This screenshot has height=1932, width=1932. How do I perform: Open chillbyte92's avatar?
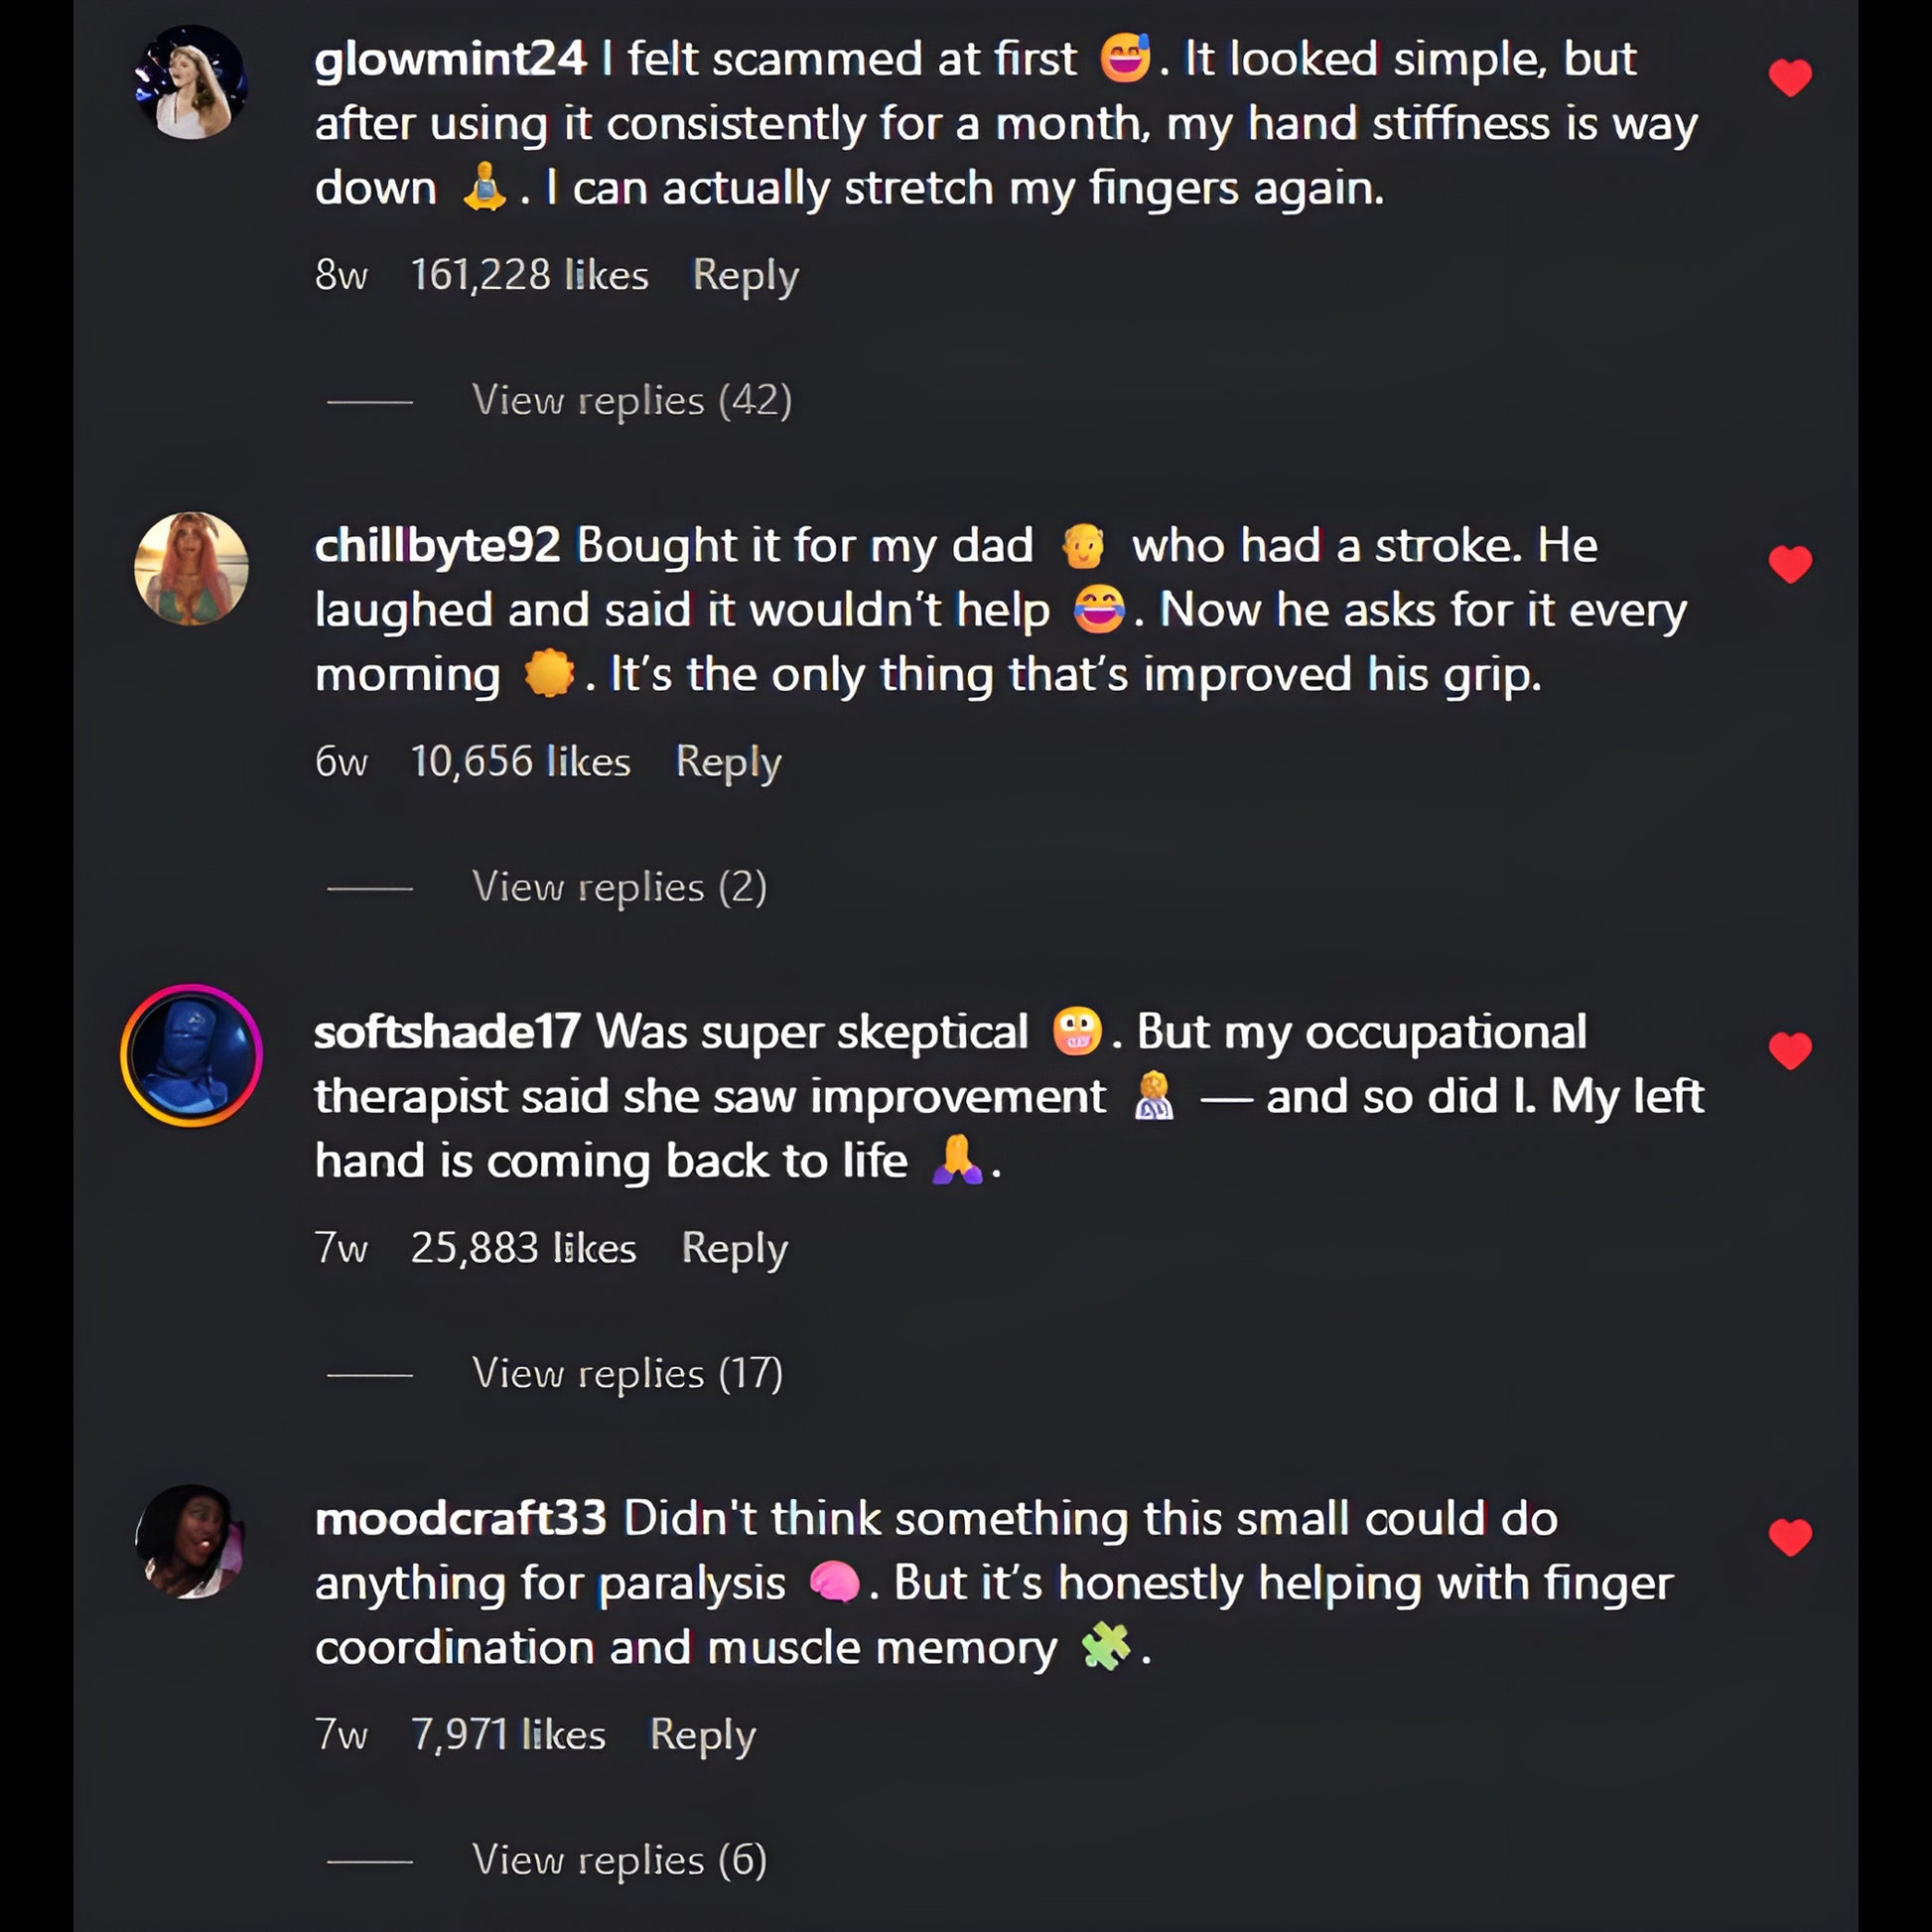pyautogui.click(x=191, y=568)
